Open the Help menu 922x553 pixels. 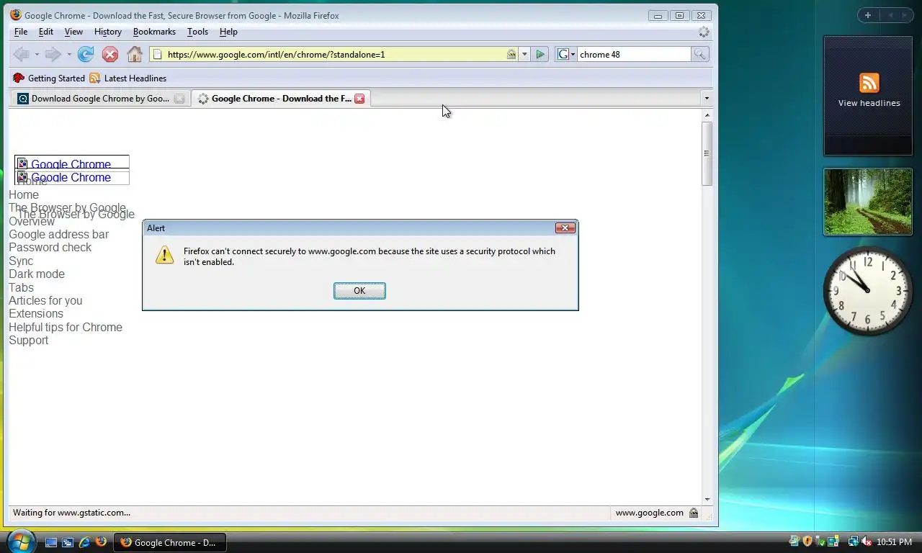[x=228, y=32]
